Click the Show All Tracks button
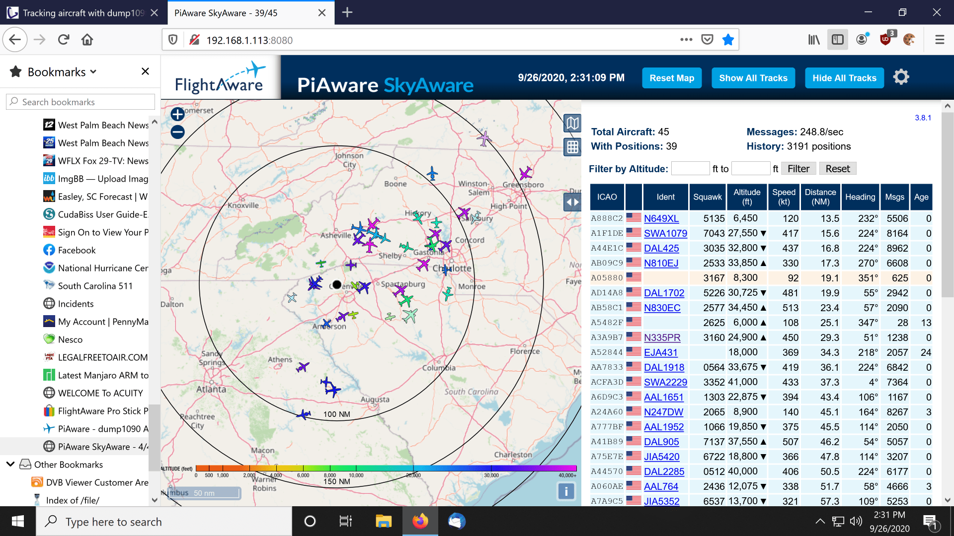This screenshot has width=954, height=536. (x=753, y=78)
